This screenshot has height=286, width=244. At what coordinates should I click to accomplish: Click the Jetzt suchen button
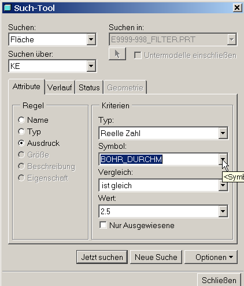[x=102, y=257]
